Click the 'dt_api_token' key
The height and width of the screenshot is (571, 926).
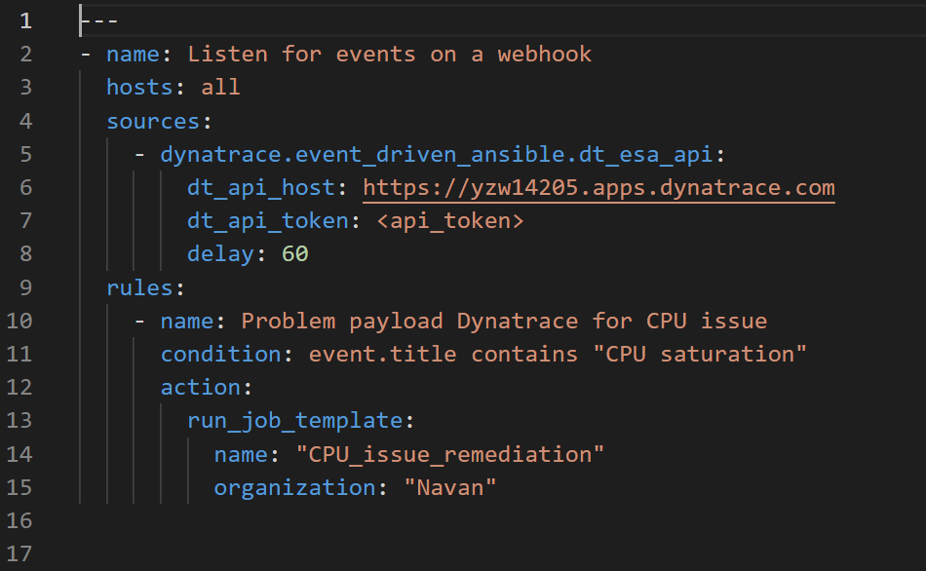coord(267,221)
